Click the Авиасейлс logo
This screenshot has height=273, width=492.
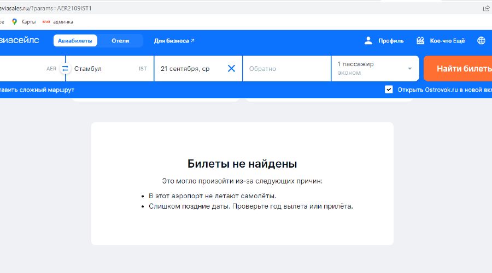tap(19, 40)
